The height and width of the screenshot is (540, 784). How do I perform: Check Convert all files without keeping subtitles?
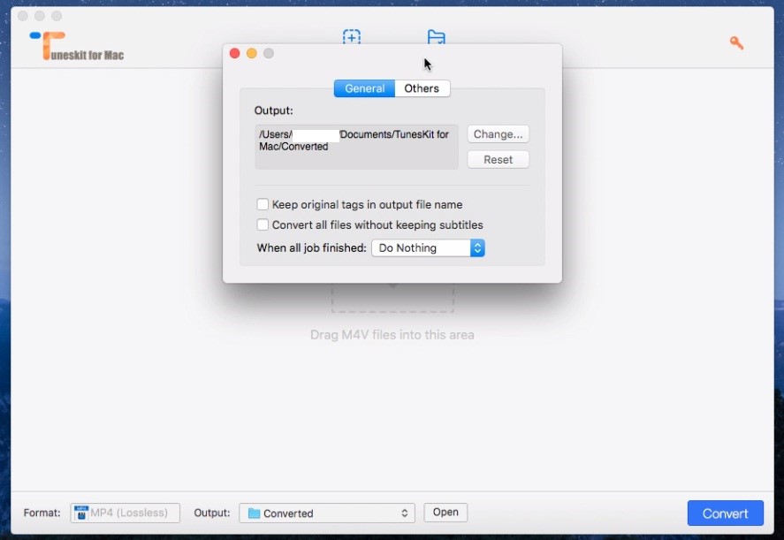pyautogui.click(x=263, y=224)
